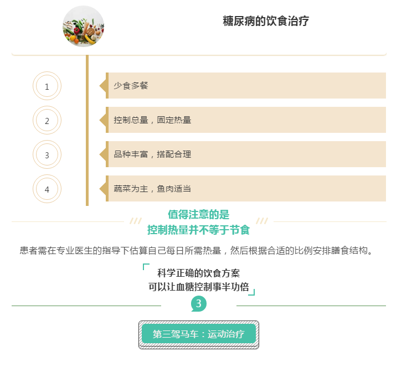Click the 科学正确的饮食方案 quote text
The width and height of the screenshot is (417, 367).
[198, 273]
